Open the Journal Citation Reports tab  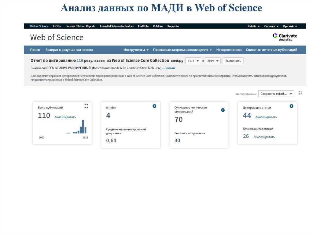[80, 26]
